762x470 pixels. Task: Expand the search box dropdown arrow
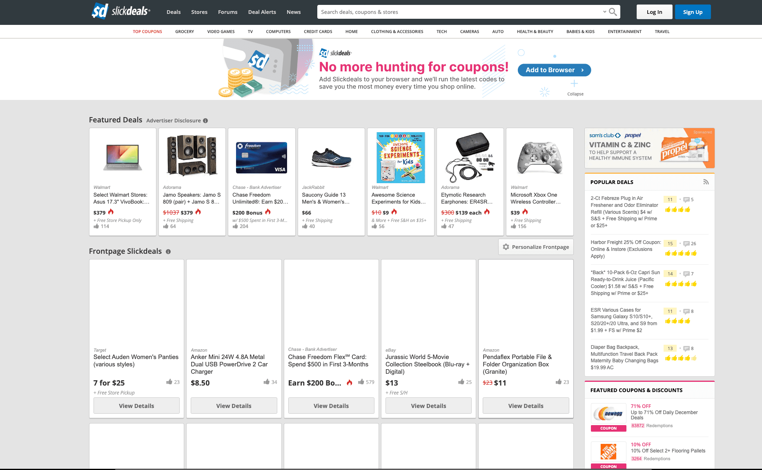[x=605, y=12]
